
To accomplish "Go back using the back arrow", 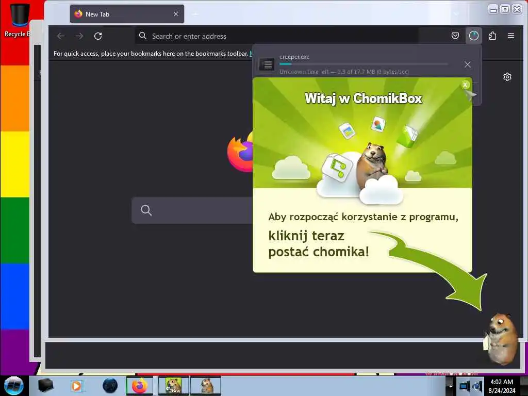I will pos(61,36).
